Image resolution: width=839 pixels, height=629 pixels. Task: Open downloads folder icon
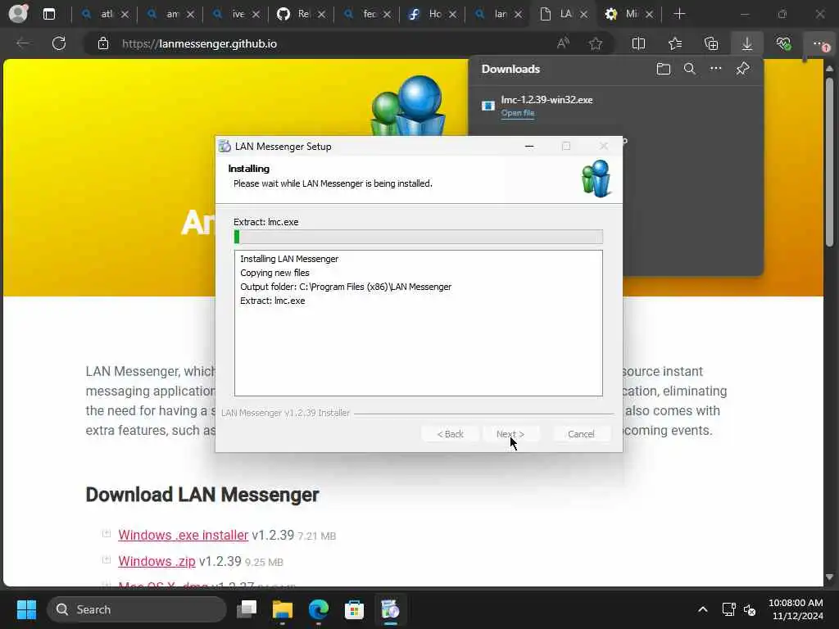[664, 69]
